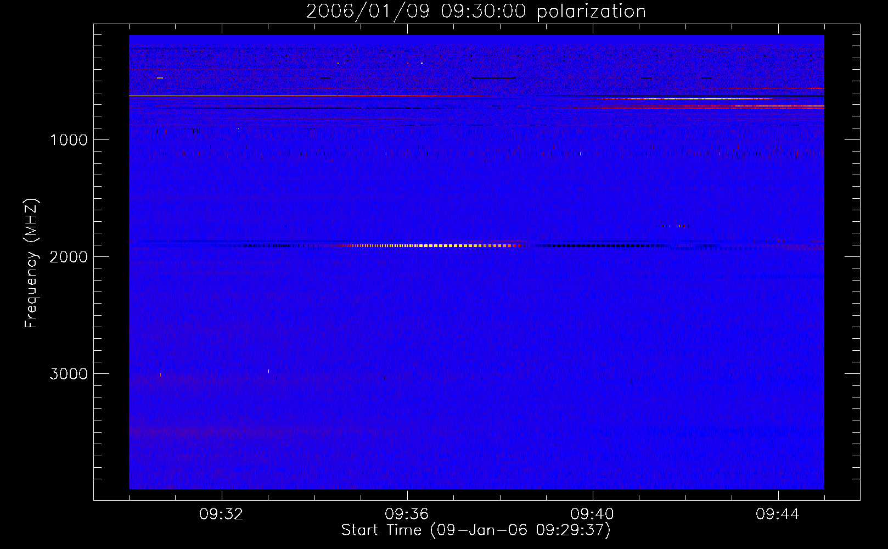Click the 09:40 time tick label
Image resolution: width=888 pixels, height=549 pixels.
click(593, 514)
